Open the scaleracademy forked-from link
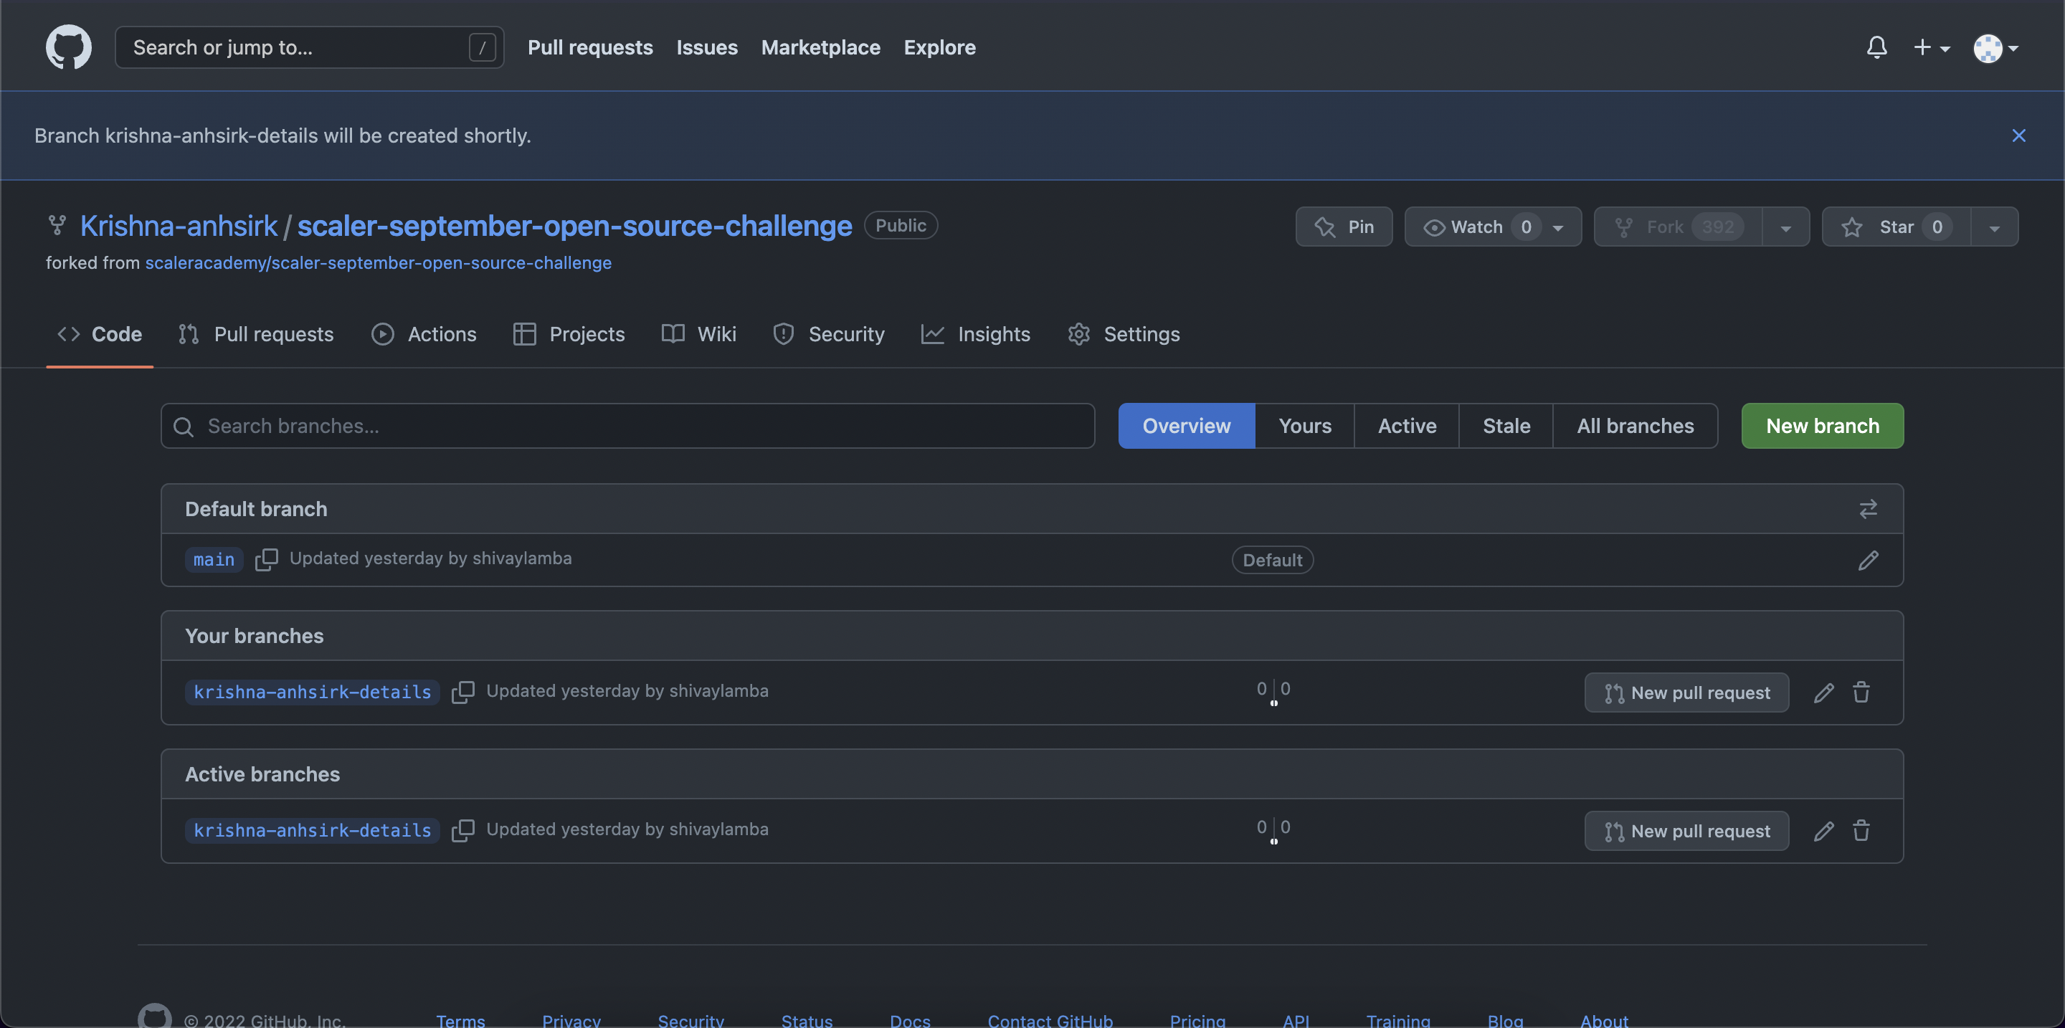 tap(379, 263)
